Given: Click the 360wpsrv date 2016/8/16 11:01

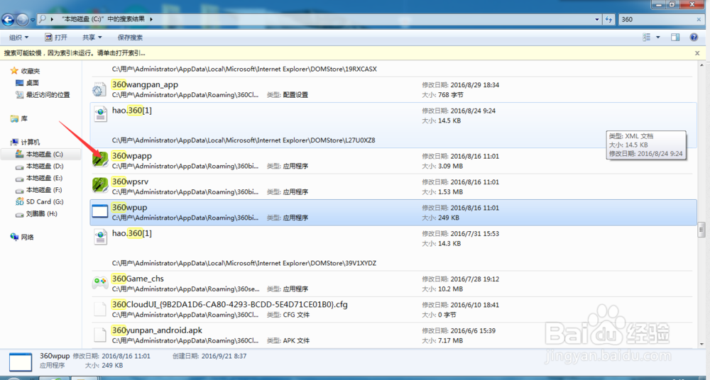Looking at the screenshot, I should pos(461,182).
